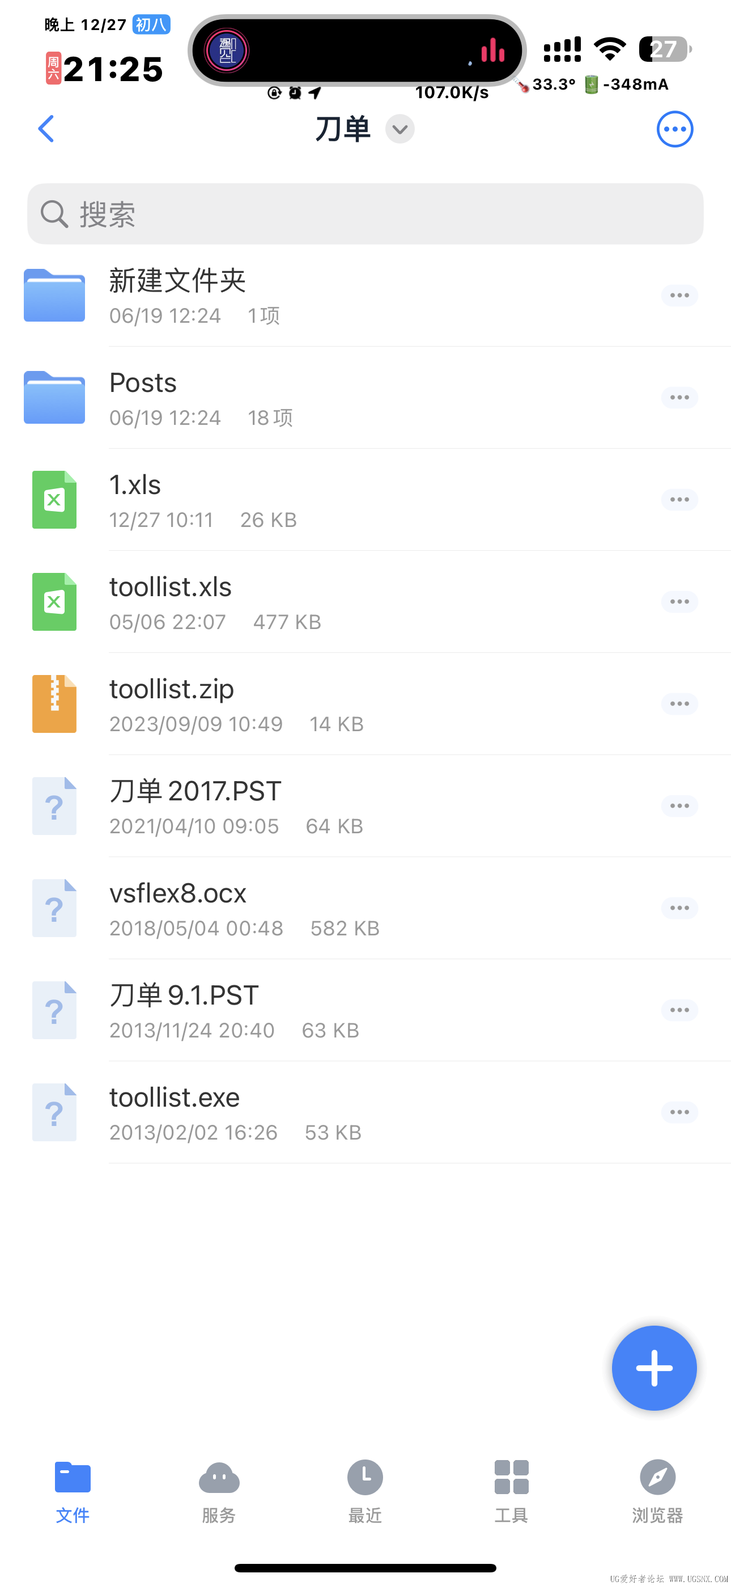Tap the blue plus add button
Viewport: 731px width, 1586px height.
point(653,1368)
